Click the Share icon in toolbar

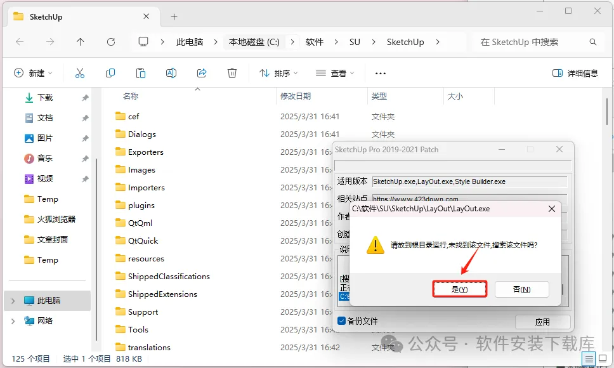tap(202, 73)
